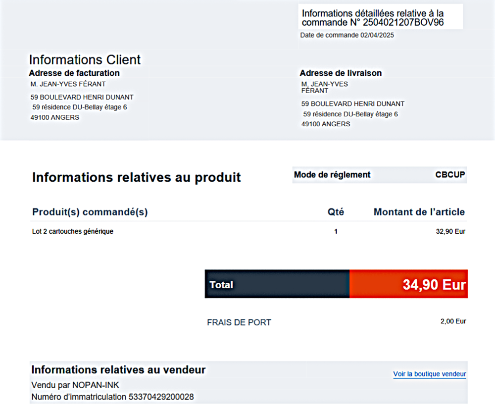Click the Montant de l'article column header

419,212
